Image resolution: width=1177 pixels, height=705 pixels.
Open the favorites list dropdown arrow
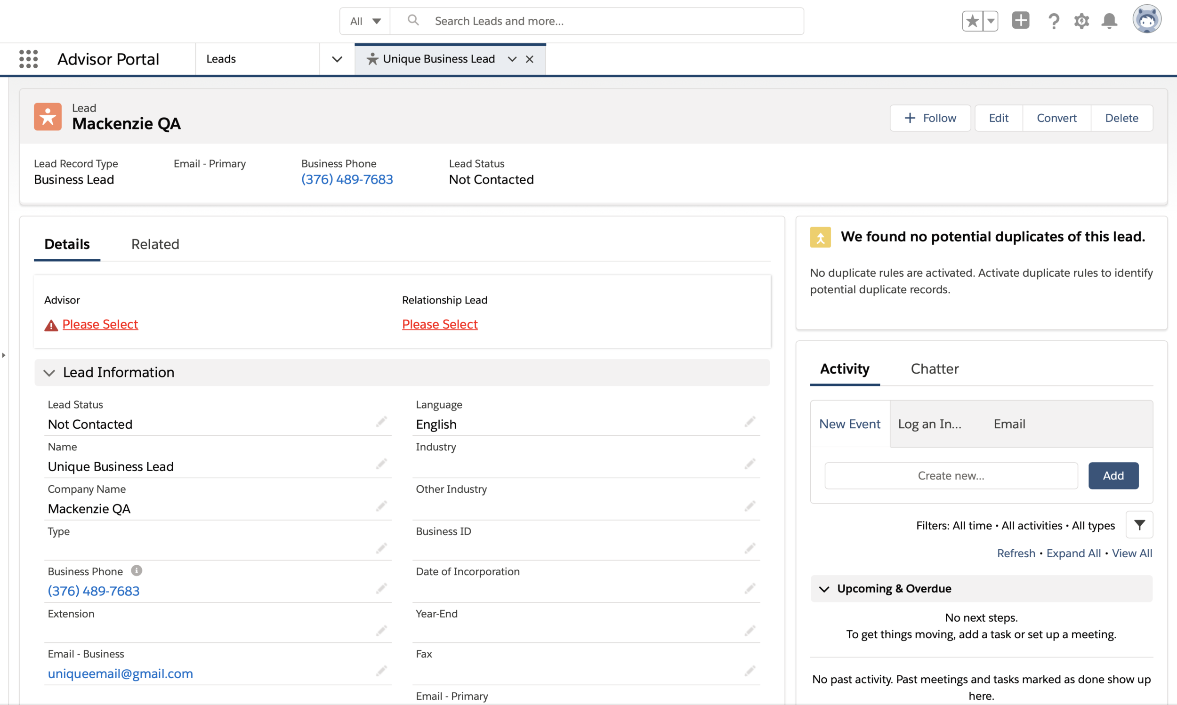click(991, 21)
